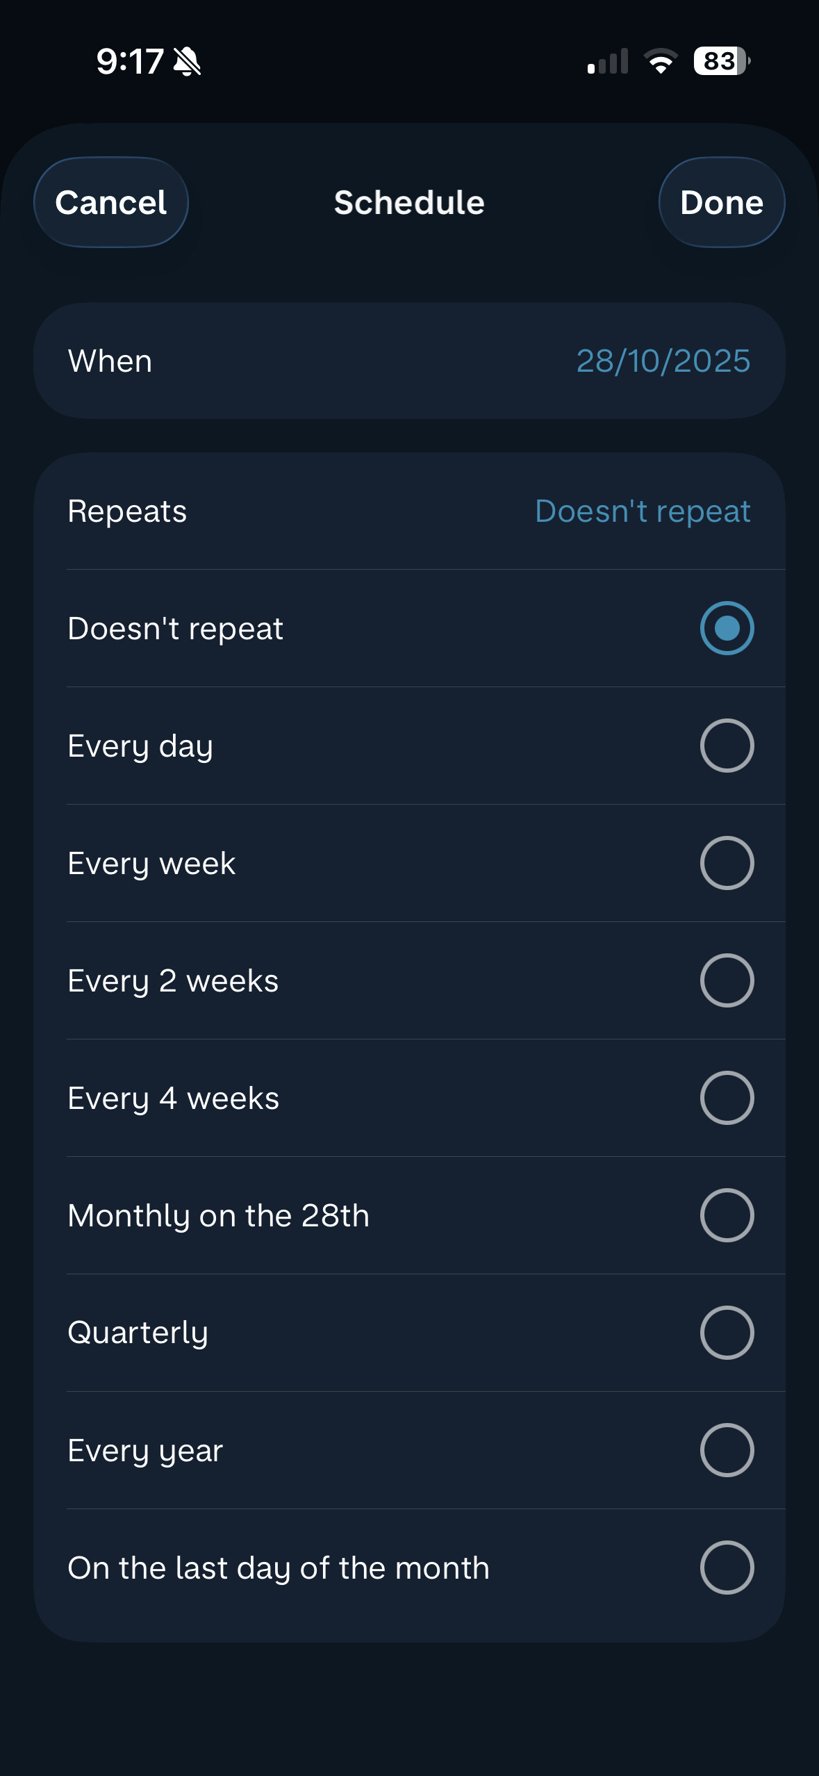Open the date picker showing 28/10/2025

click(663, 361)
